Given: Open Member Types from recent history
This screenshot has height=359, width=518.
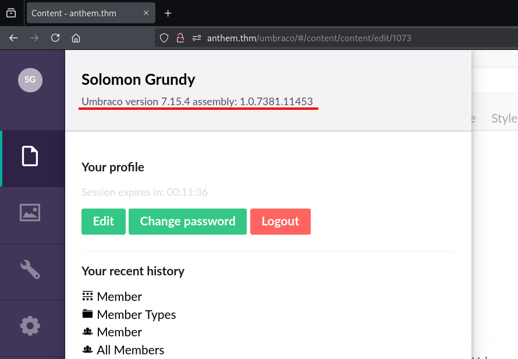Looking at the screenshot, I should tap(136, 314).
